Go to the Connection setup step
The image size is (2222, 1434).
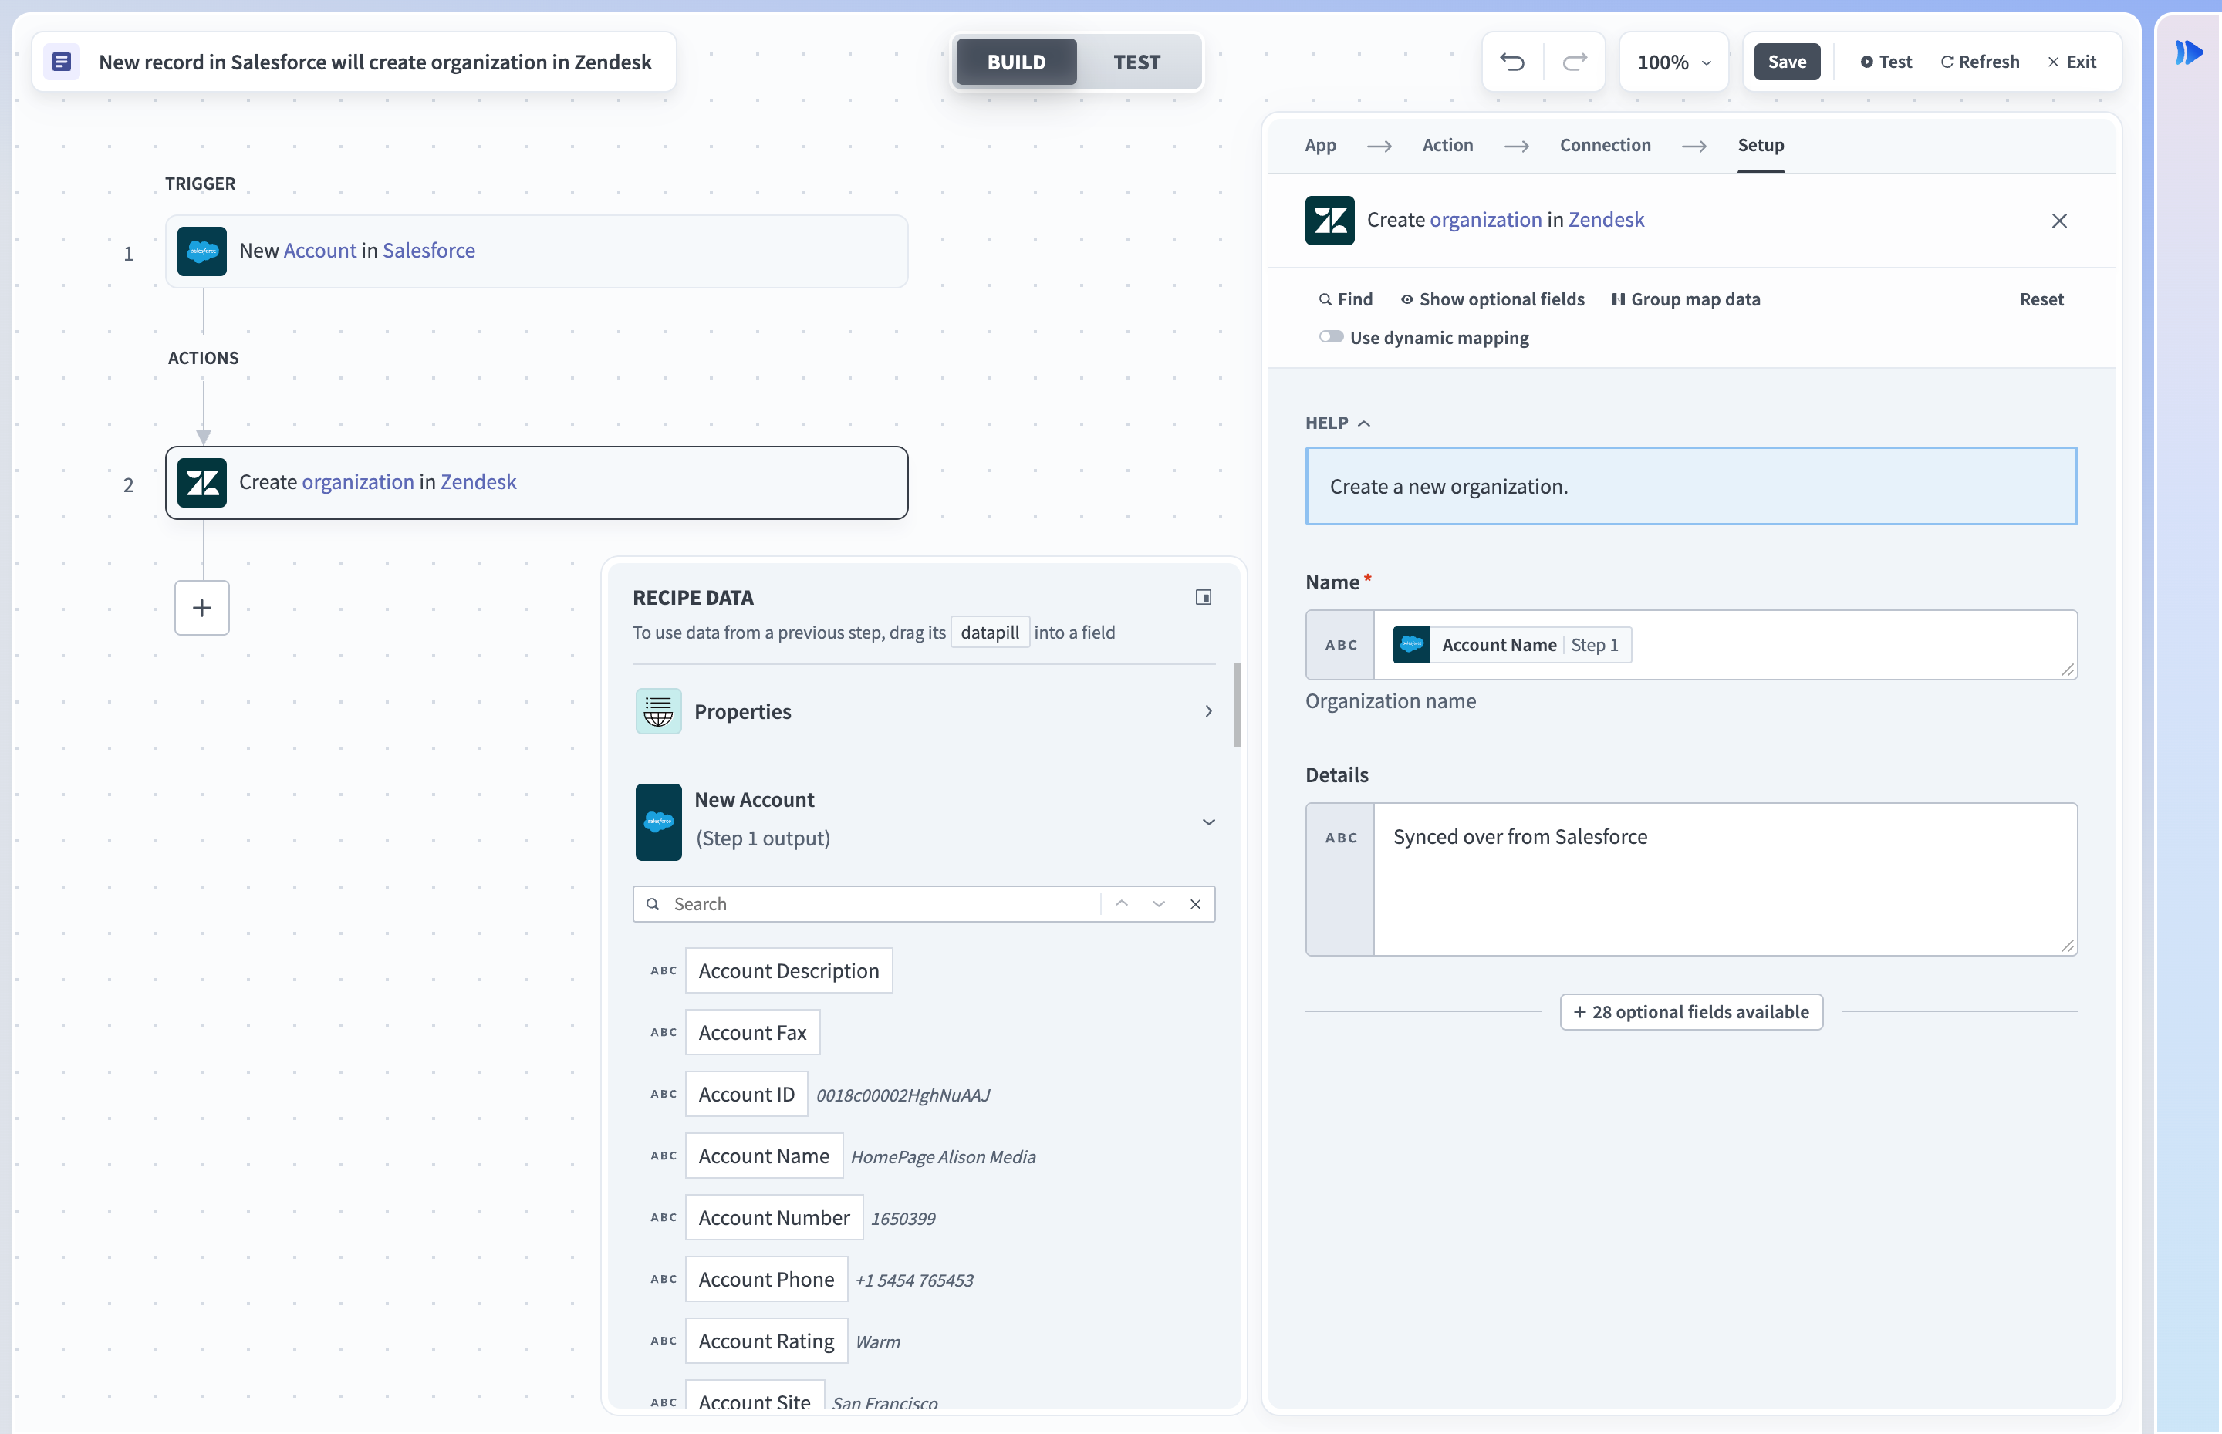coord(1605,145)
